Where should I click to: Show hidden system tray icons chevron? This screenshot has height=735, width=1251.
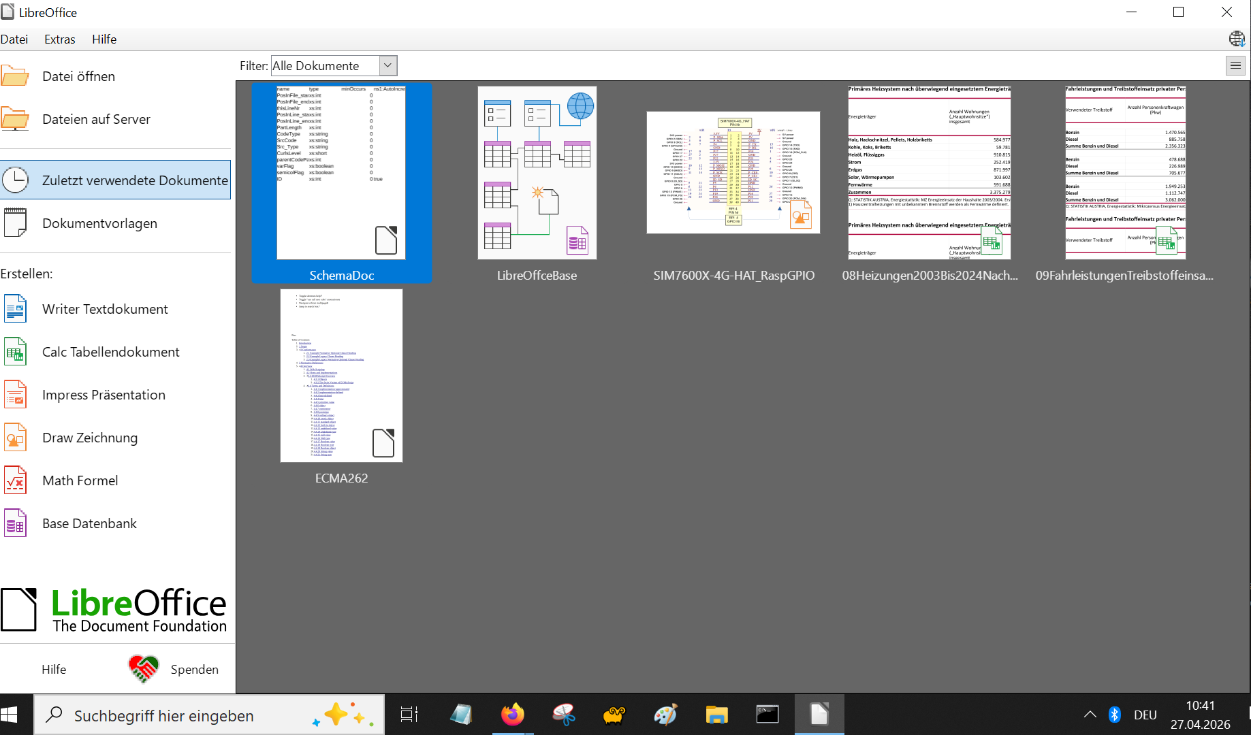[x=1090, y=715]
